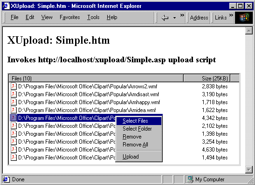Click the Invokes upload script subheading
This screenshot has width=255, height=185.
[111, 59]
